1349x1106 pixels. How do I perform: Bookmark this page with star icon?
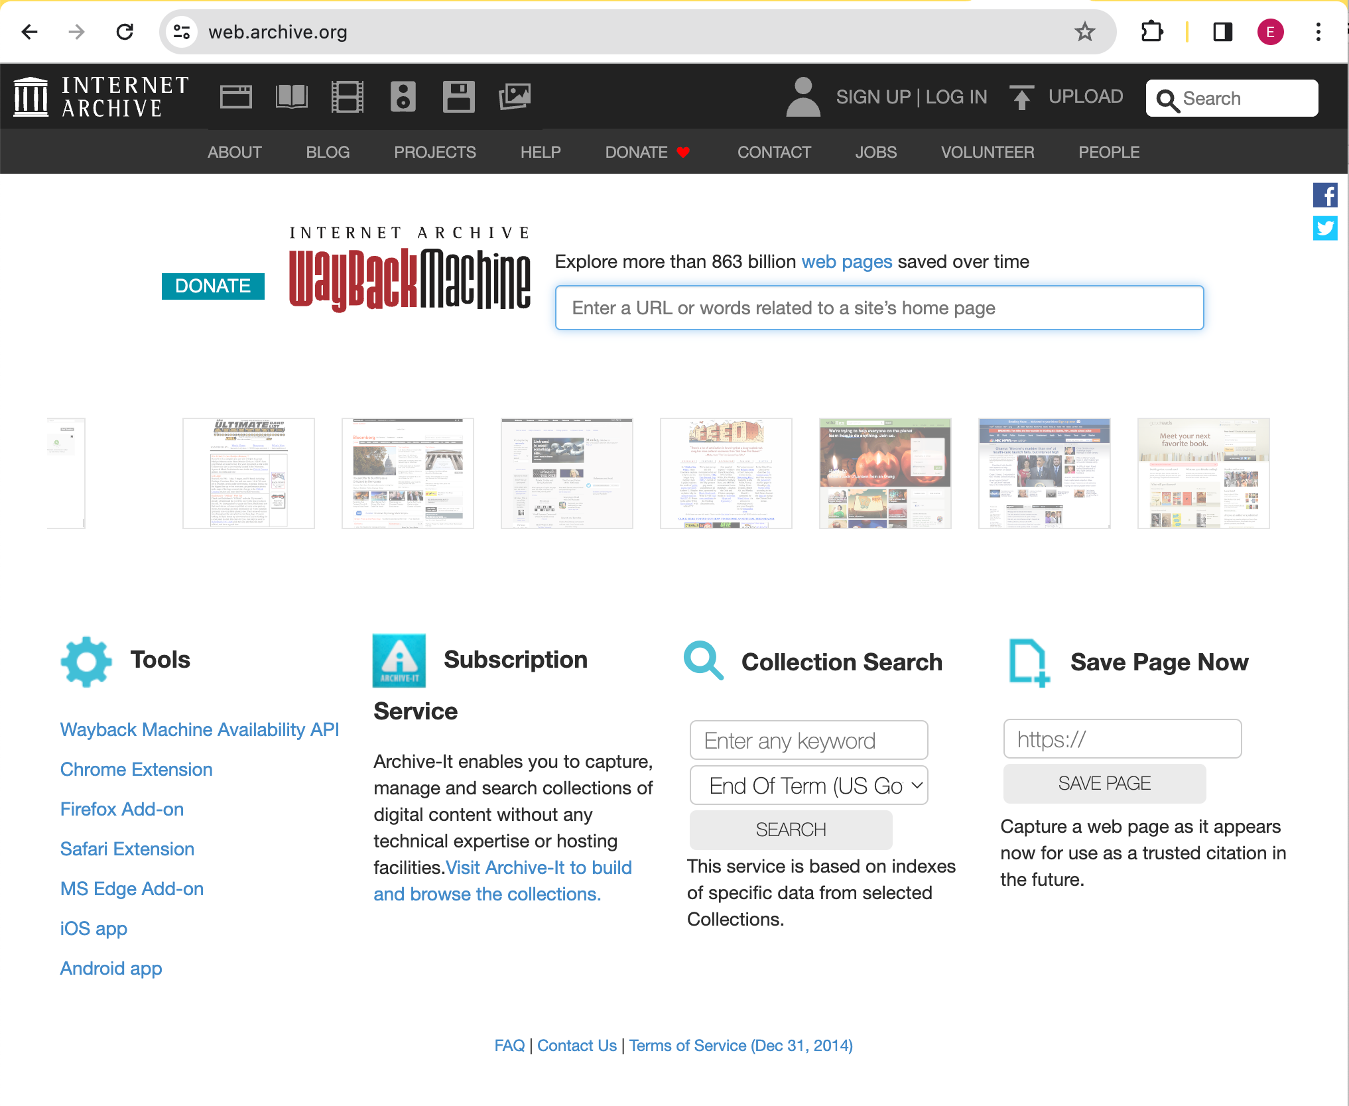[x=1085, y=32]
